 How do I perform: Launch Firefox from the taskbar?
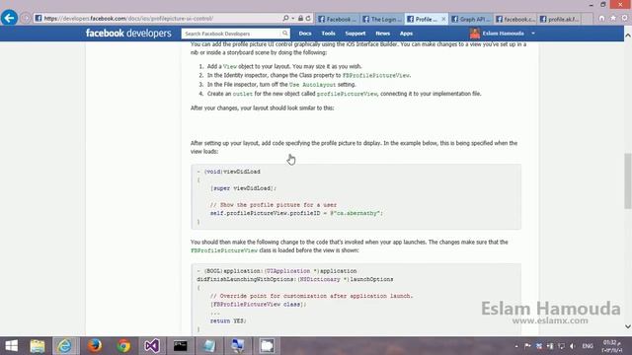[x=95, y=346]
